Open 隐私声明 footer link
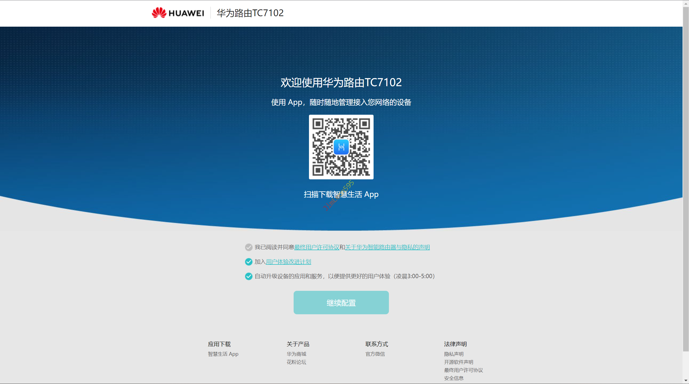Image resolution: width=689 pixels, height=384 pixels. pos(454,354)
